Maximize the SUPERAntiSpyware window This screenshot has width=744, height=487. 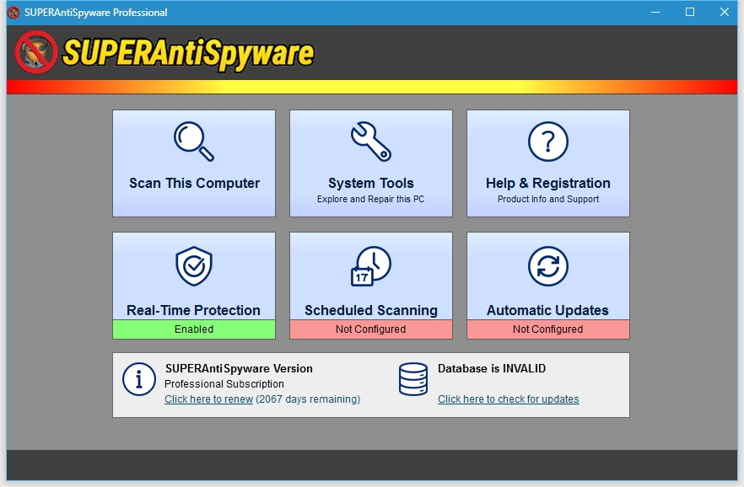coord(690,12)
